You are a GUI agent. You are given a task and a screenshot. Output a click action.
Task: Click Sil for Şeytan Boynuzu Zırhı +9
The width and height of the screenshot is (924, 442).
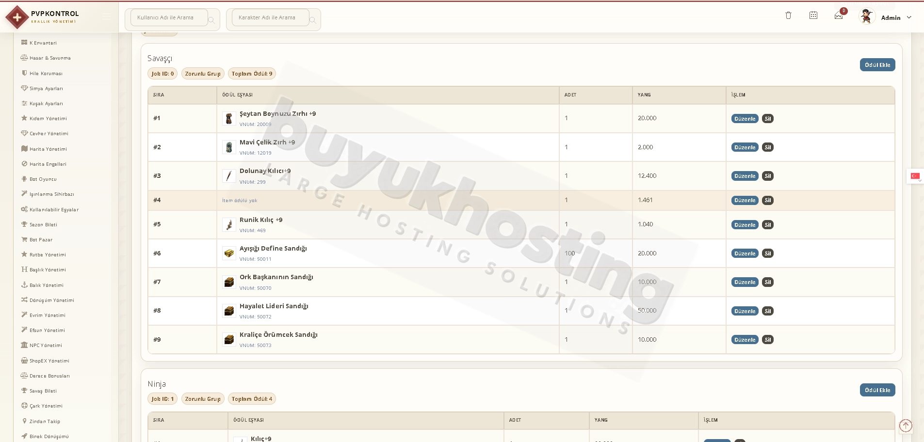tap(767, 119)
